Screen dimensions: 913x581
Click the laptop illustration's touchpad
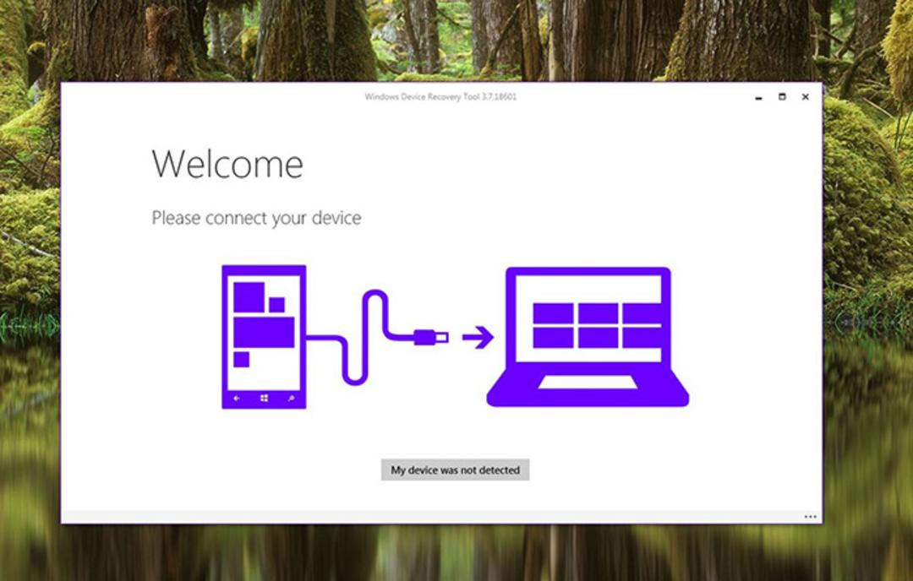point(587,382)
